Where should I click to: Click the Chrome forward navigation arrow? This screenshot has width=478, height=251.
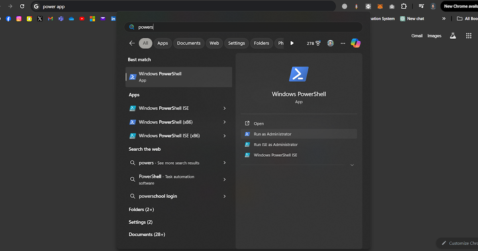[x=10, y=6]
